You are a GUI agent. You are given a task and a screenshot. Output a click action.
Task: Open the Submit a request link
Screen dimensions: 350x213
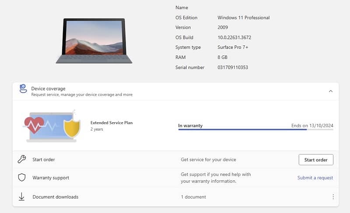click(x=315, y=178)
